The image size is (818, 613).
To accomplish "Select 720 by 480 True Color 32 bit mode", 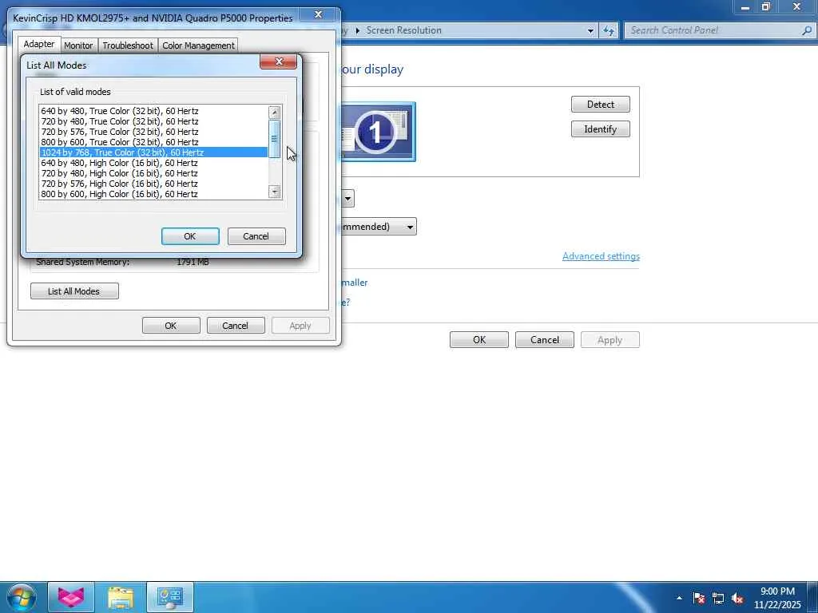I will [153, 121].
